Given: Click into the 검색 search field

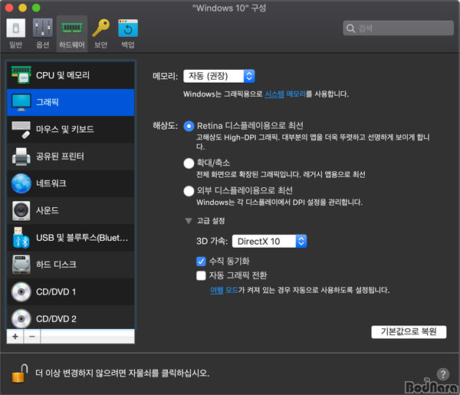Looking at the screenshot, I should 398,28.
